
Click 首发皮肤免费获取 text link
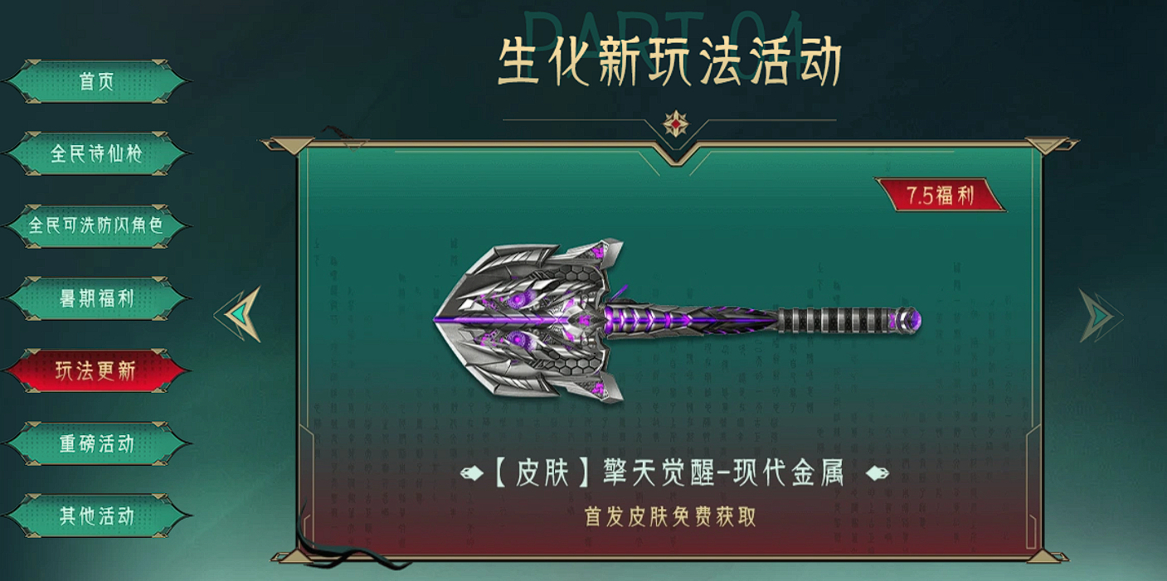point(670,516)
